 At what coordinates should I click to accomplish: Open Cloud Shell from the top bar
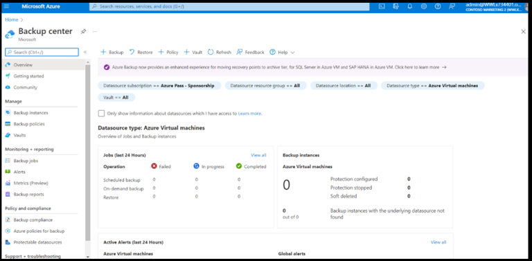[x=382, y=6]
